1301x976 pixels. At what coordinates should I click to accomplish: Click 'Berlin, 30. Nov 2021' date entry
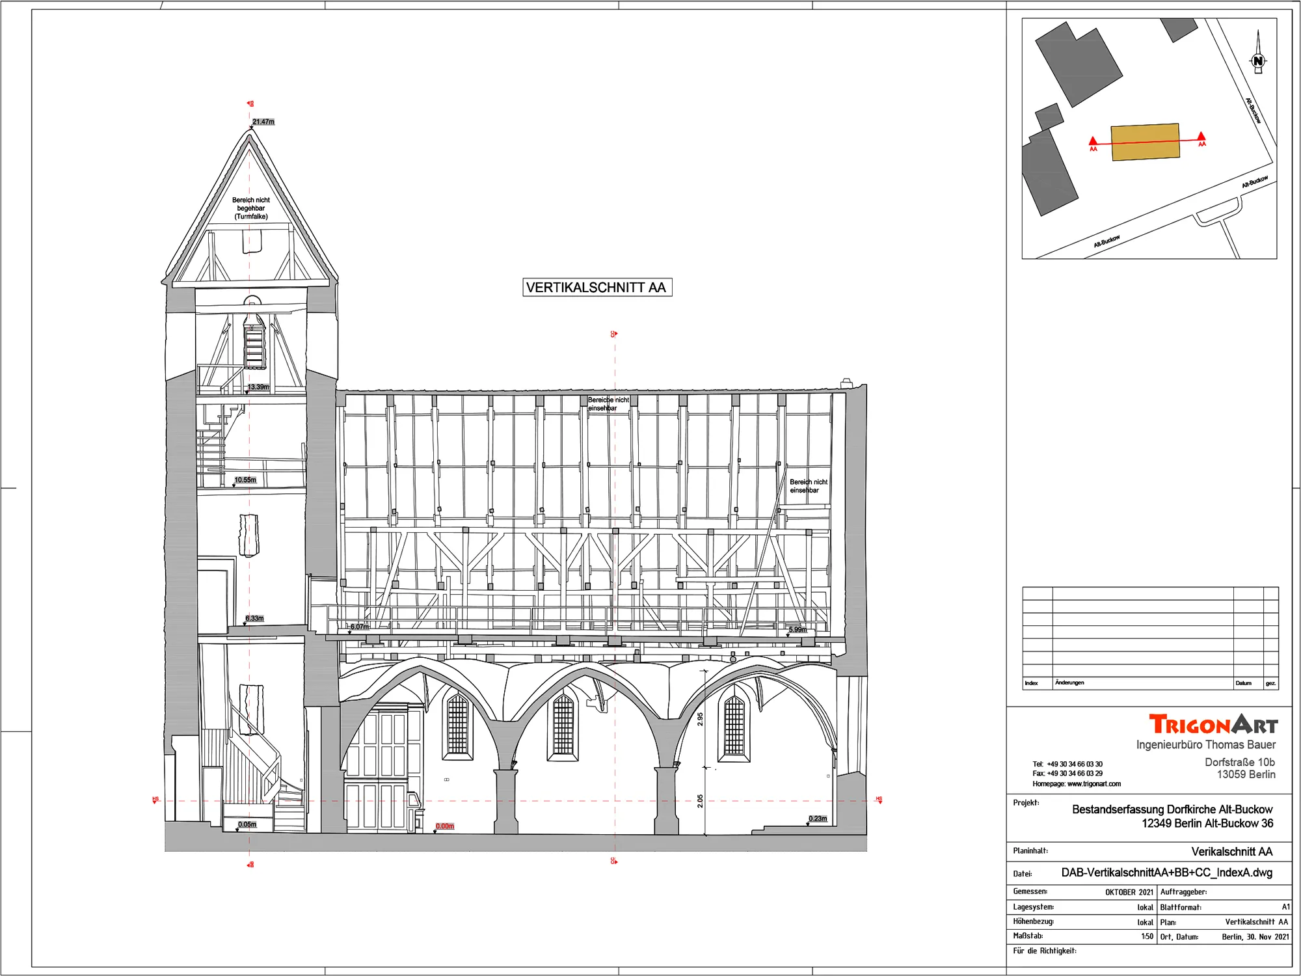(1255, 937)
